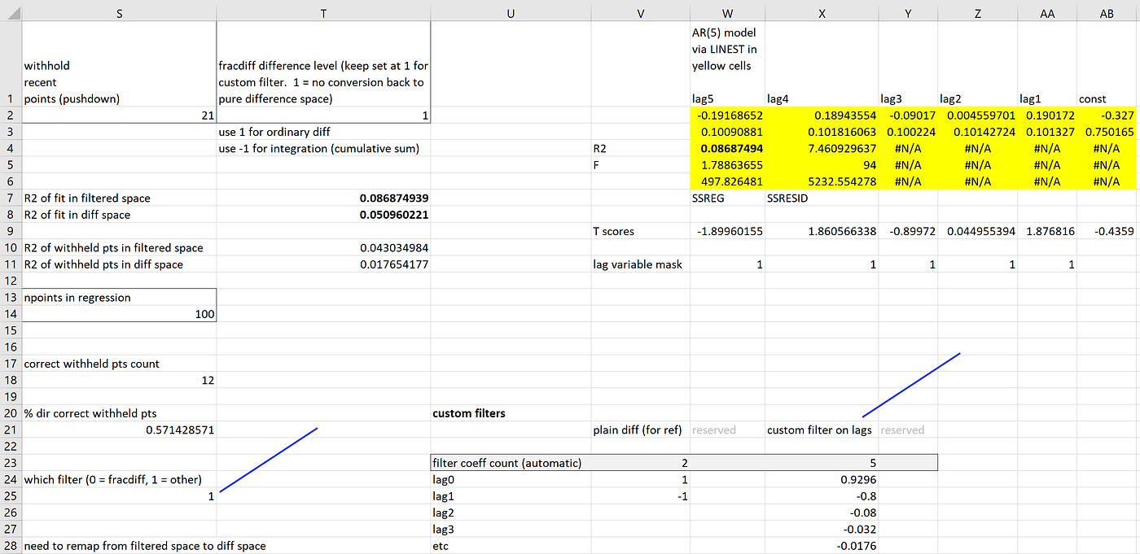Select the custom filter on lags header cell
Screen dimensions: 1140x554
(x=822, y=430)
